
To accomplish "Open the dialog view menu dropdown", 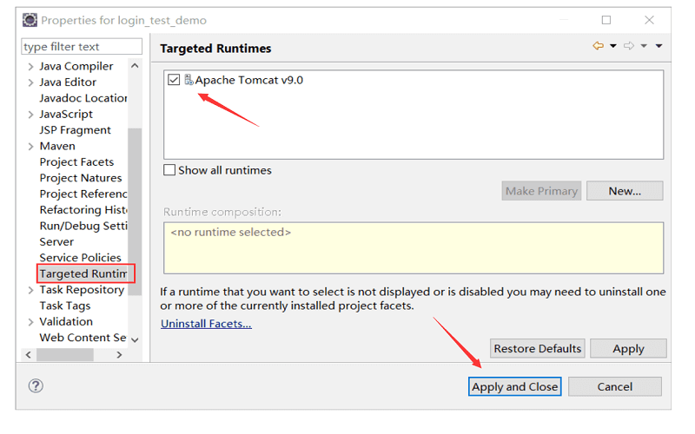I will (x=659, y=46).
